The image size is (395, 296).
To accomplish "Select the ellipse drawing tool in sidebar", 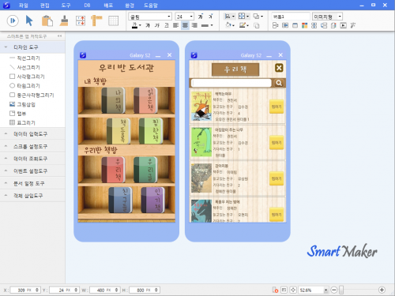I will point(24,86).
